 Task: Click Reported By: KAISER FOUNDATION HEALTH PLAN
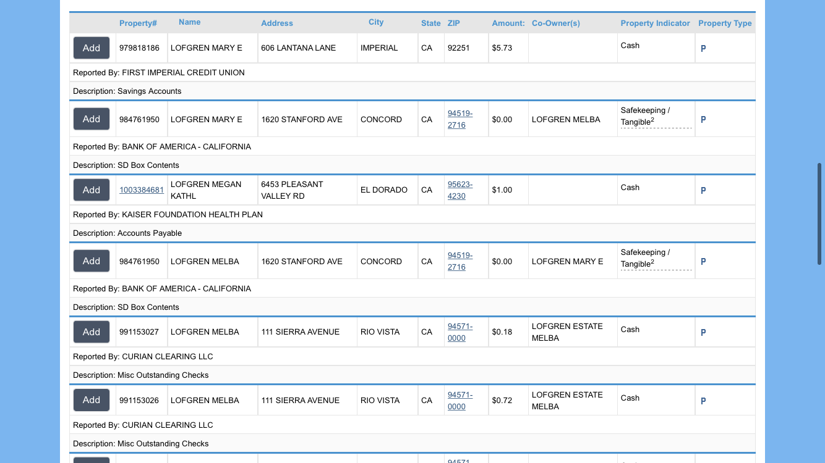(168, 215)
